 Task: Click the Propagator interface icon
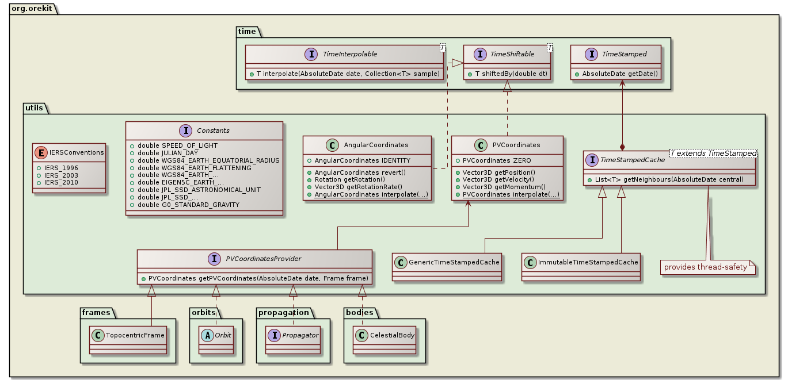click(273, 335)
